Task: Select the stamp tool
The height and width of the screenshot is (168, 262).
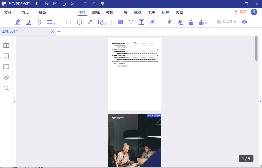Action: [x=191, y=22]
